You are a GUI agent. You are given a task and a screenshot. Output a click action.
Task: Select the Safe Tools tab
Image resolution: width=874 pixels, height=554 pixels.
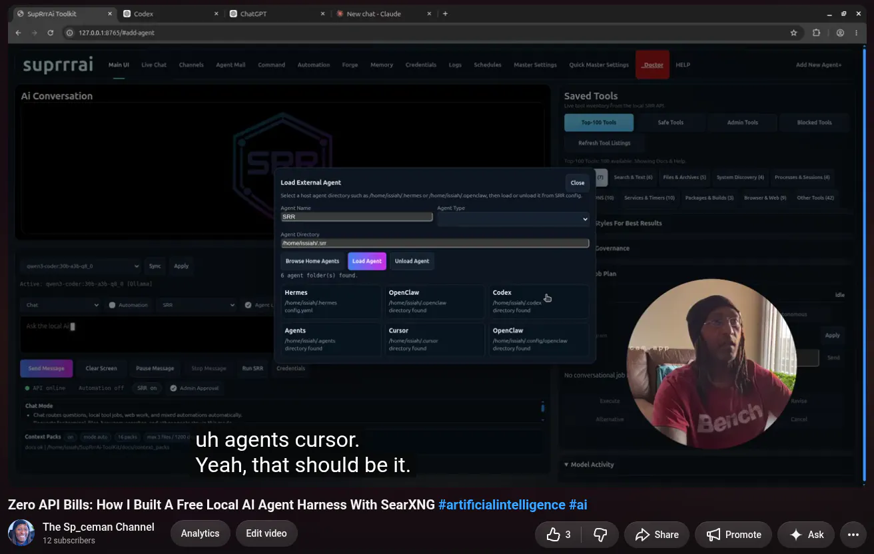click(671, 123)
